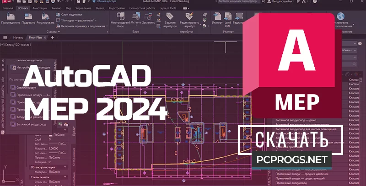Viewport: 366px width, 186px height.
Task: Switch to the Главная ribbon tab
Action: click(8, 8)
